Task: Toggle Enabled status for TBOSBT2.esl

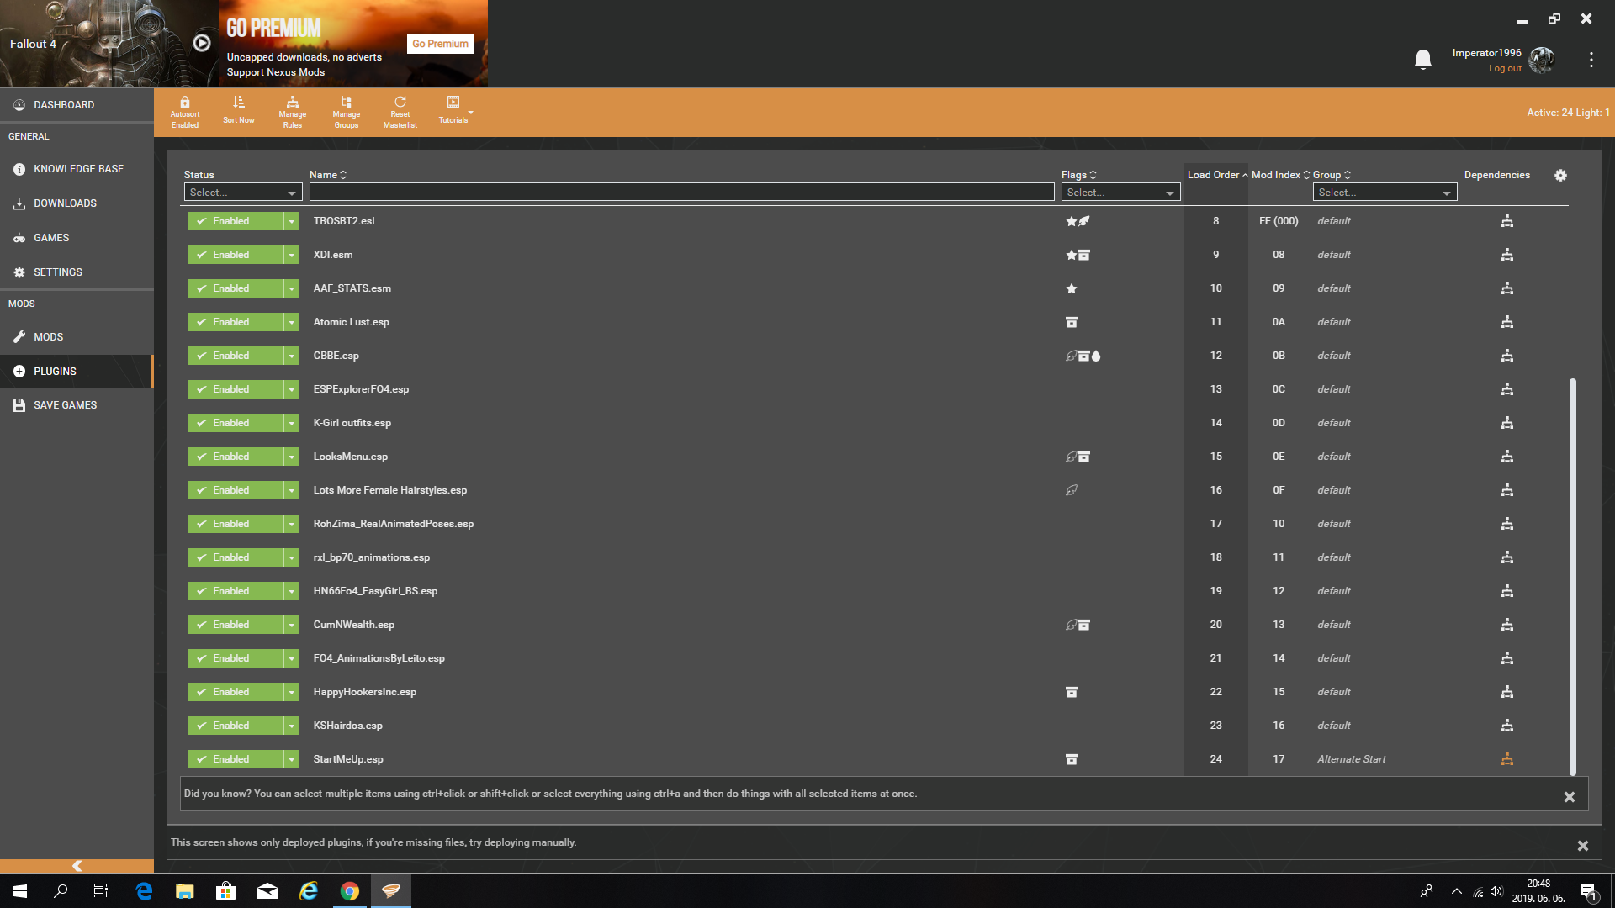Action: [x=236, y=221]
